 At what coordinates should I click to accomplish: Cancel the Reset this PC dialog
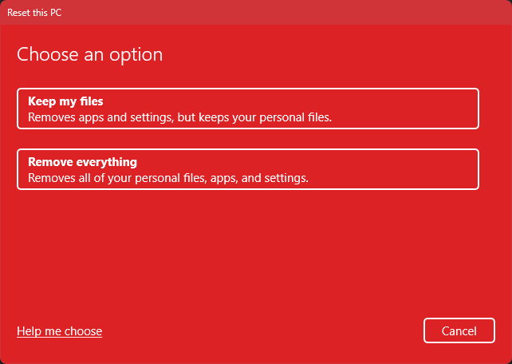tap(459, 330)
